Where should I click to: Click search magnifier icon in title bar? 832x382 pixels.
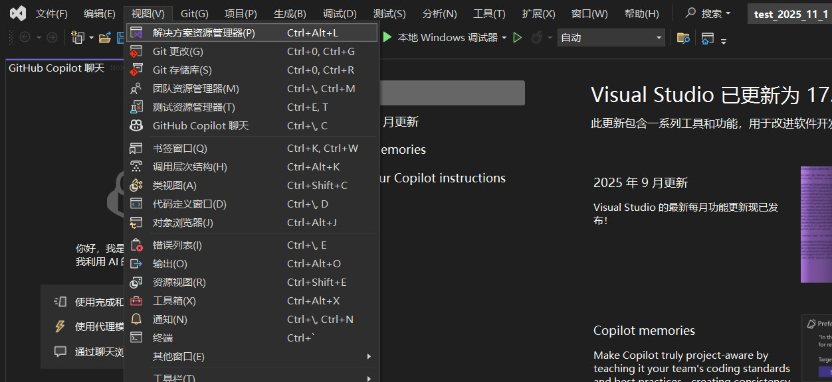[691, 13]
